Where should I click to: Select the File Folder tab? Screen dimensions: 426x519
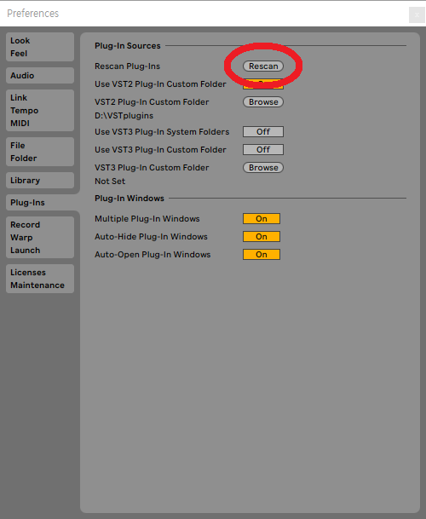tap(40, 152)
